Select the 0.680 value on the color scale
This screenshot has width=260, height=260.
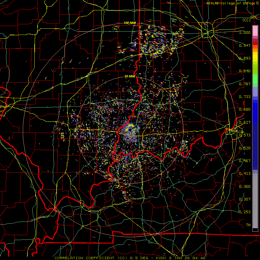(245, 109)
